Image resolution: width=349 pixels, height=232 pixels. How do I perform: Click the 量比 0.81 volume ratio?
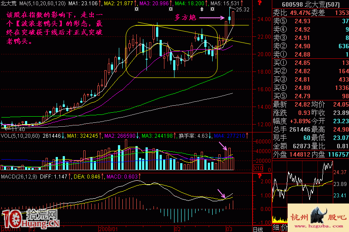[x=343, y=146]
